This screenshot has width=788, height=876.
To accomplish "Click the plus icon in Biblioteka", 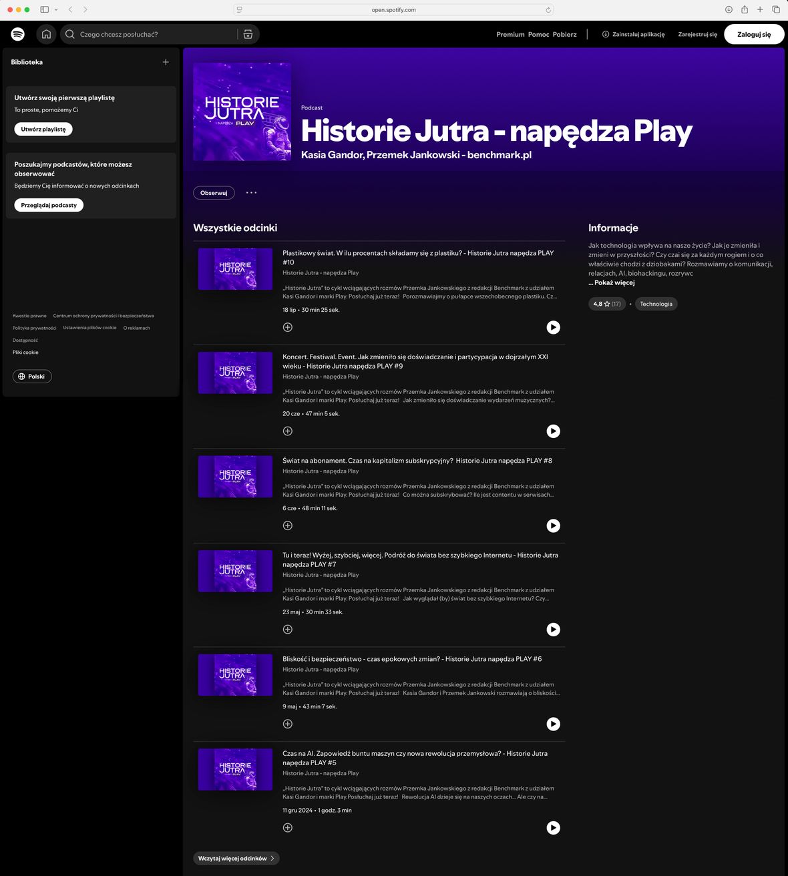I will (x=166, y=62).
